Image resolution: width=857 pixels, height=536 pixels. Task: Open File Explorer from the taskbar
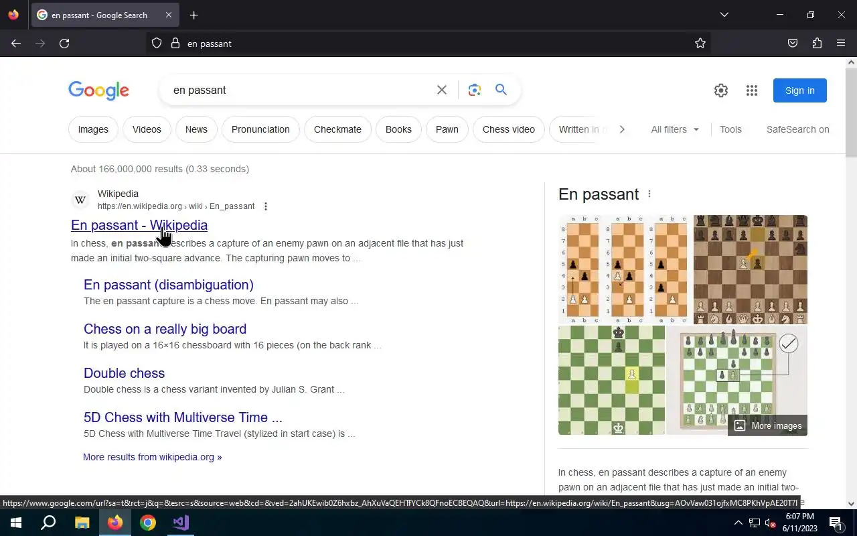pos(82,523)
